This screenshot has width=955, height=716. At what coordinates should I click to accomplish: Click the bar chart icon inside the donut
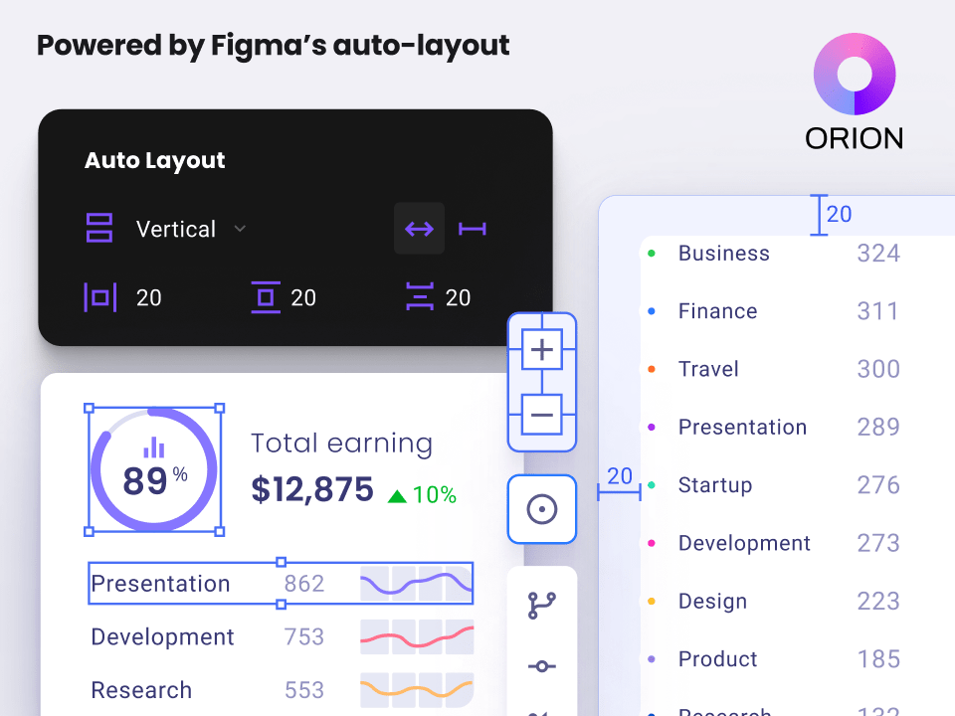[154, 449]
